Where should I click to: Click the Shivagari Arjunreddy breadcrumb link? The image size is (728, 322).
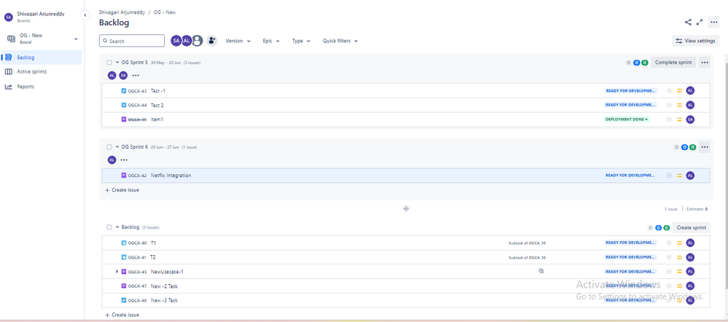[x=122, y=12]
